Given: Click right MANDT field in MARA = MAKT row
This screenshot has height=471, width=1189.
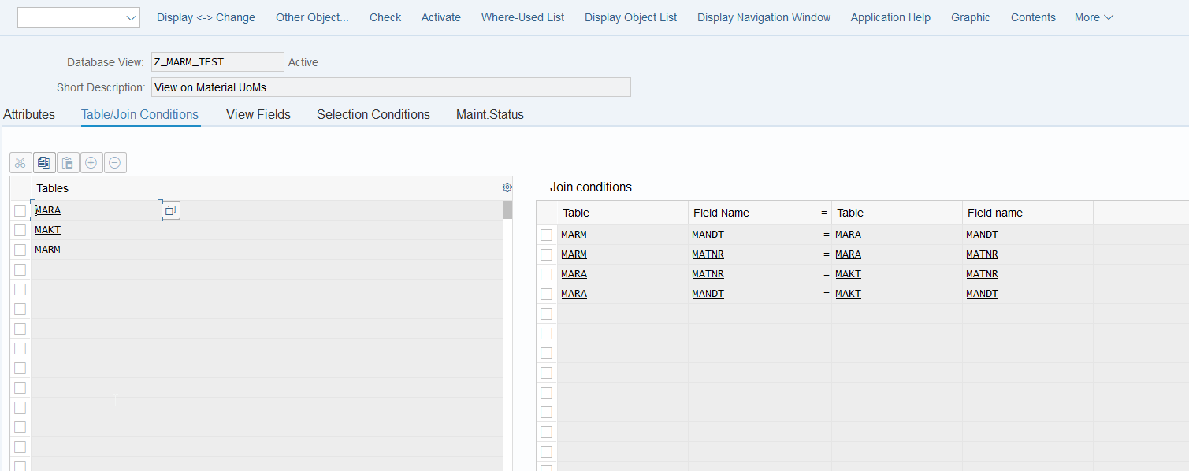Looking at the screenshot, I should 982,294.
